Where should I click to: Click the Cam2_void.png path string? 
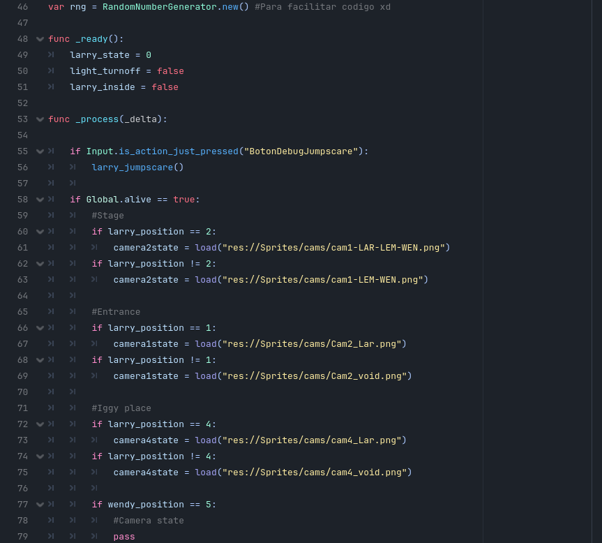(x=315, y=376)
